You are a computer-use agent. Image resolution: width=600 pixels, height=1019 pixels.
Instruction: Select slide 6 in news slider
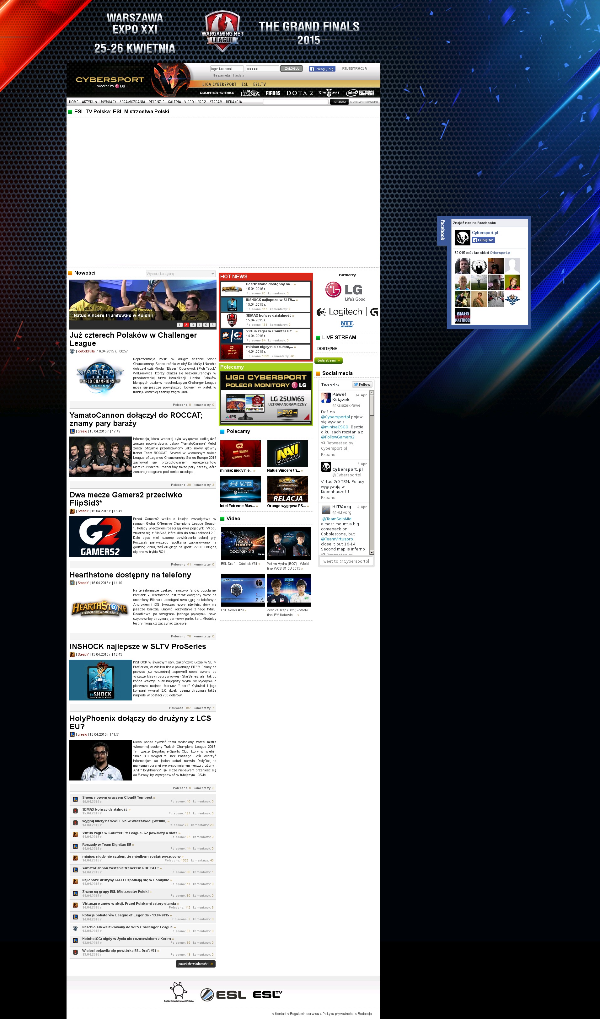point(212,325)
